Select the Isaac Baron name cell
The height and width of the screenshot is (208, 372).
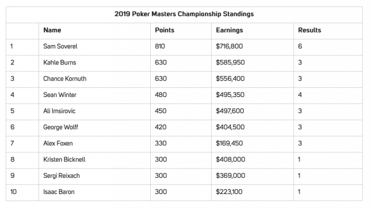(60, 192)
